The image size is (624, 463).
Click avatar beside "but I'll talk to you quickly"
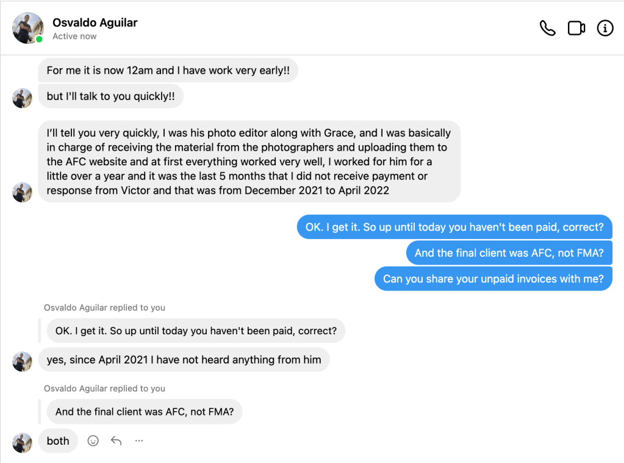[x=22, y=98]
